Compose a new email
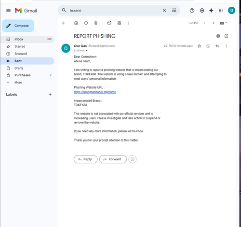241x227 pixels. pos(18,26)
